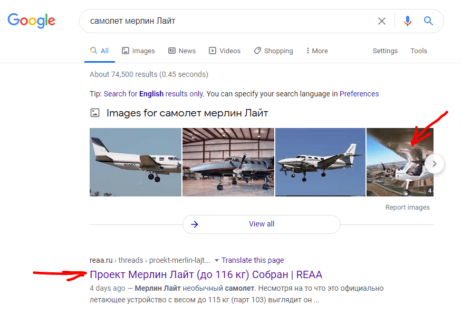
Task: Select the All results tab
Action: tap(100, 51)
